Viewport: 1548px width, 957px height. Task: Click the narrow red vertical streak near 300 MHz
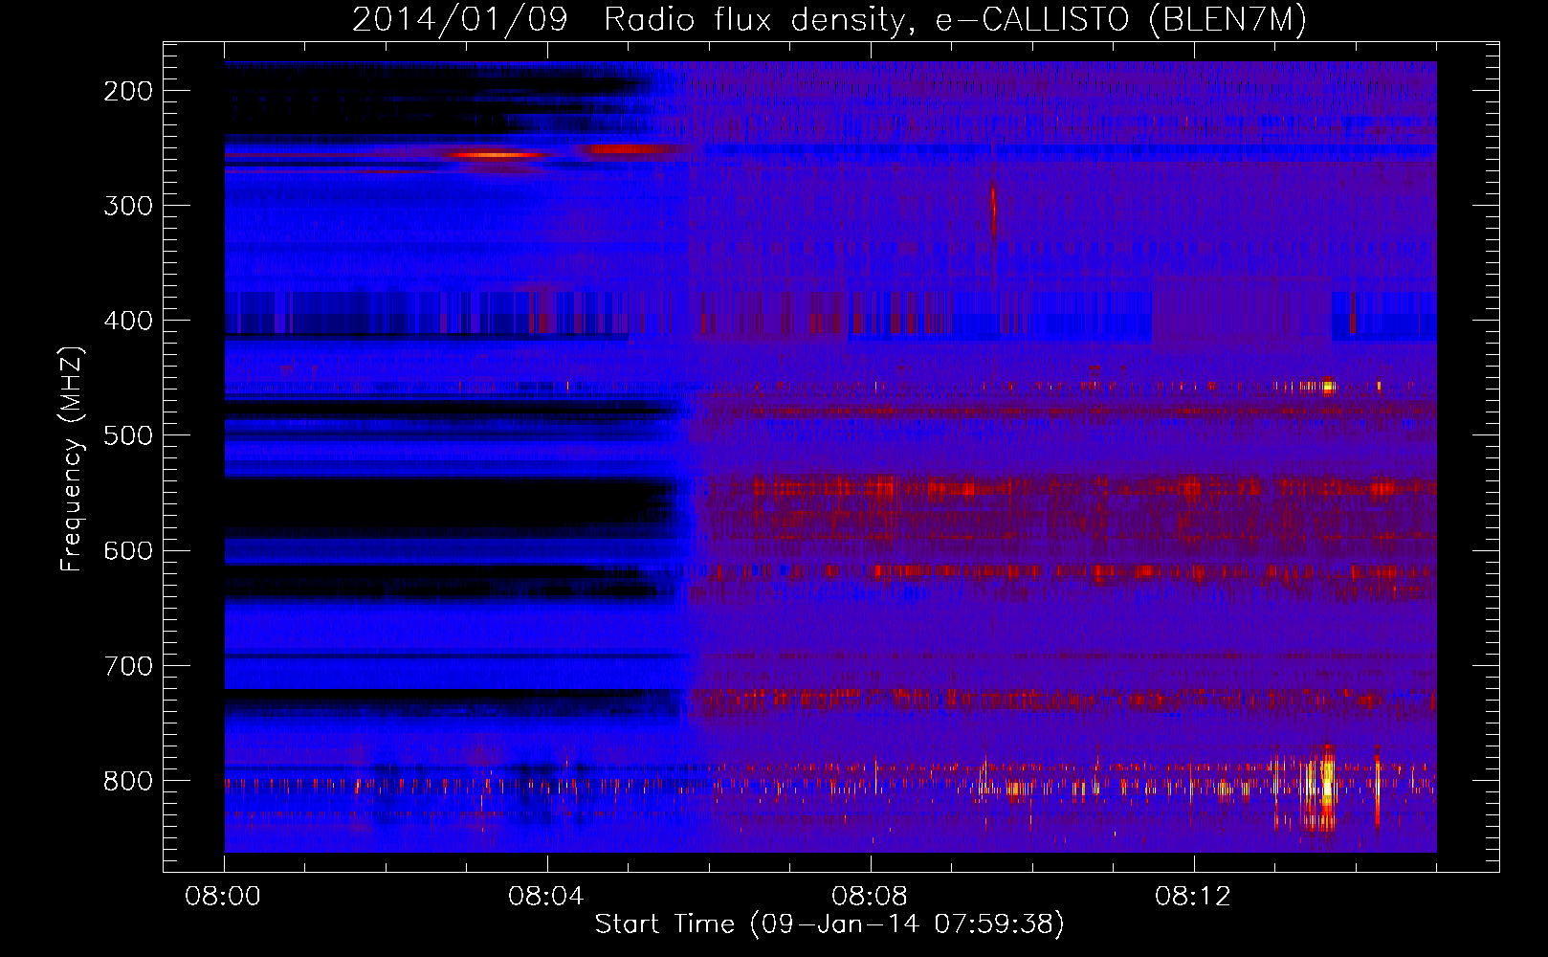pos(993,209)
